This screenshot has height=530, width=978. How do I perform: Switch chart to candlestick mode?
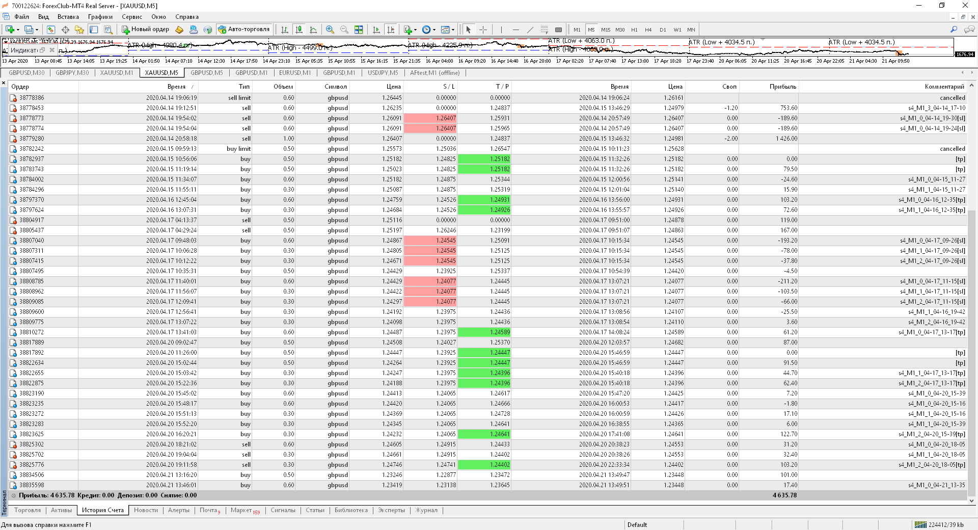299,30
